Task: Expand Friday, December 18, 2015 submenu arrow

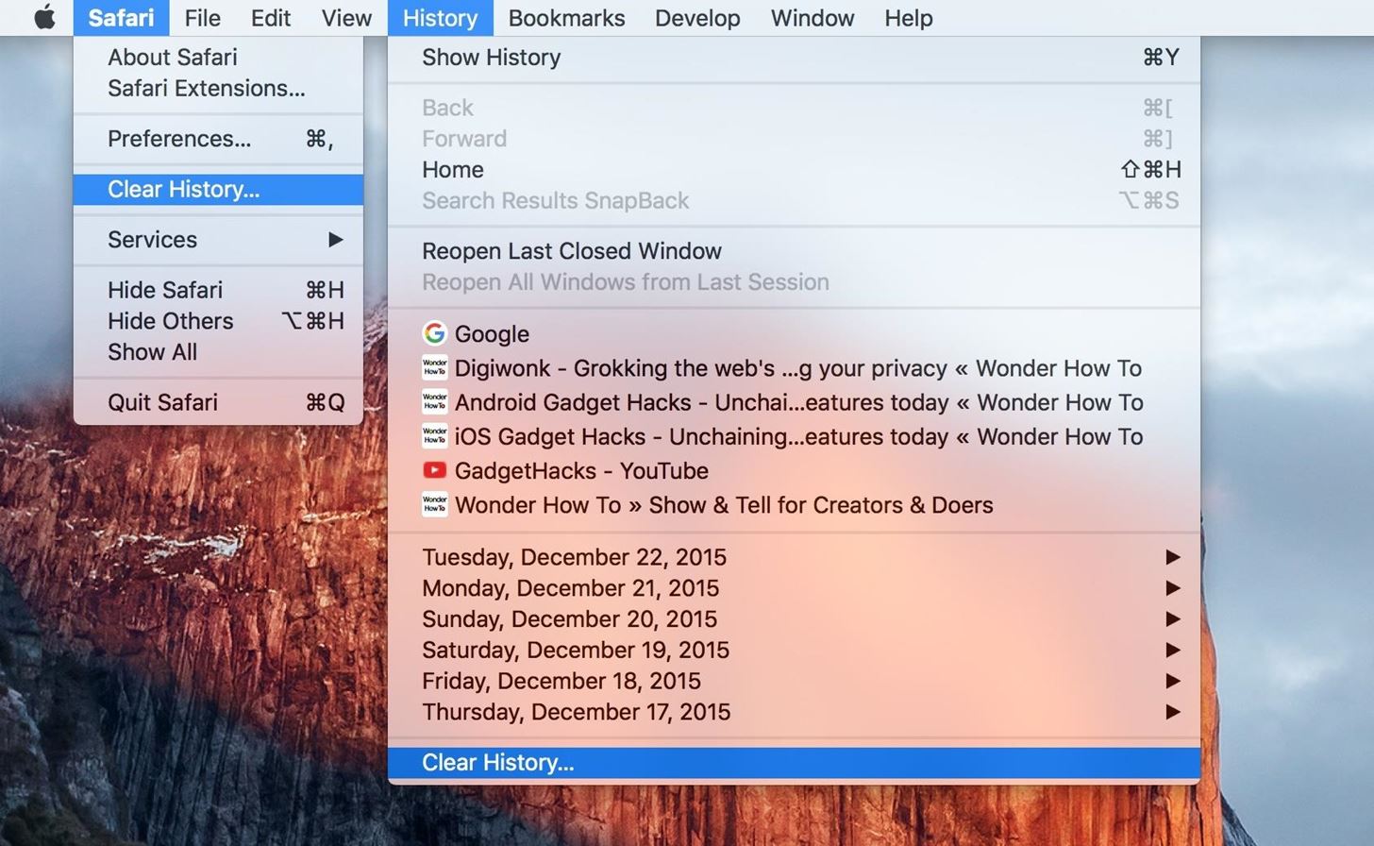Action: [1173, 681]
